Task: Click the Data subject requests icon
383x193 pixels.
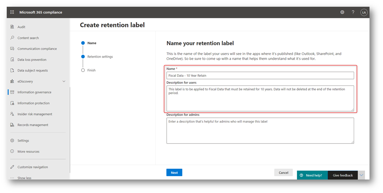Action: [x=12, y=70]
